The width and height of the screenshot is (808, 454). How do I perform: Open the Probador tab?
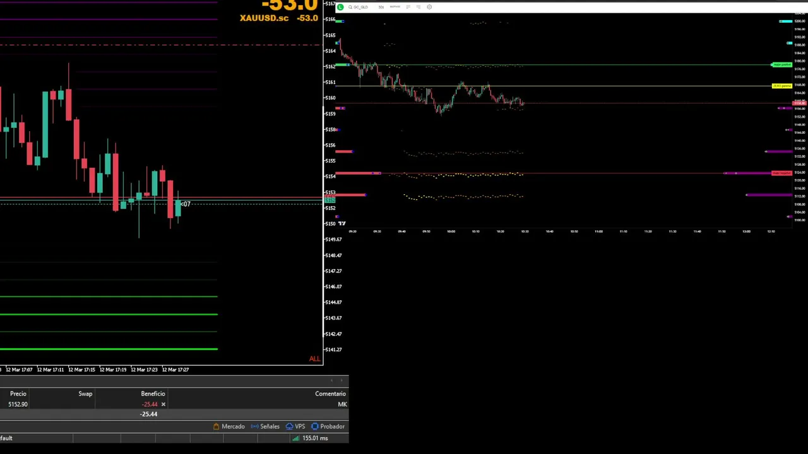(x=328, y=426)
